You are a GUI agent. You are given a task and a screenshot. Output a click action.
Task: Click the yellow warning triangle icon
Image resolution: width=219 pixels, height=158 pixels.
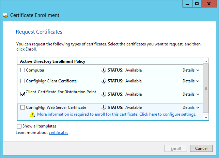point(32,114)
